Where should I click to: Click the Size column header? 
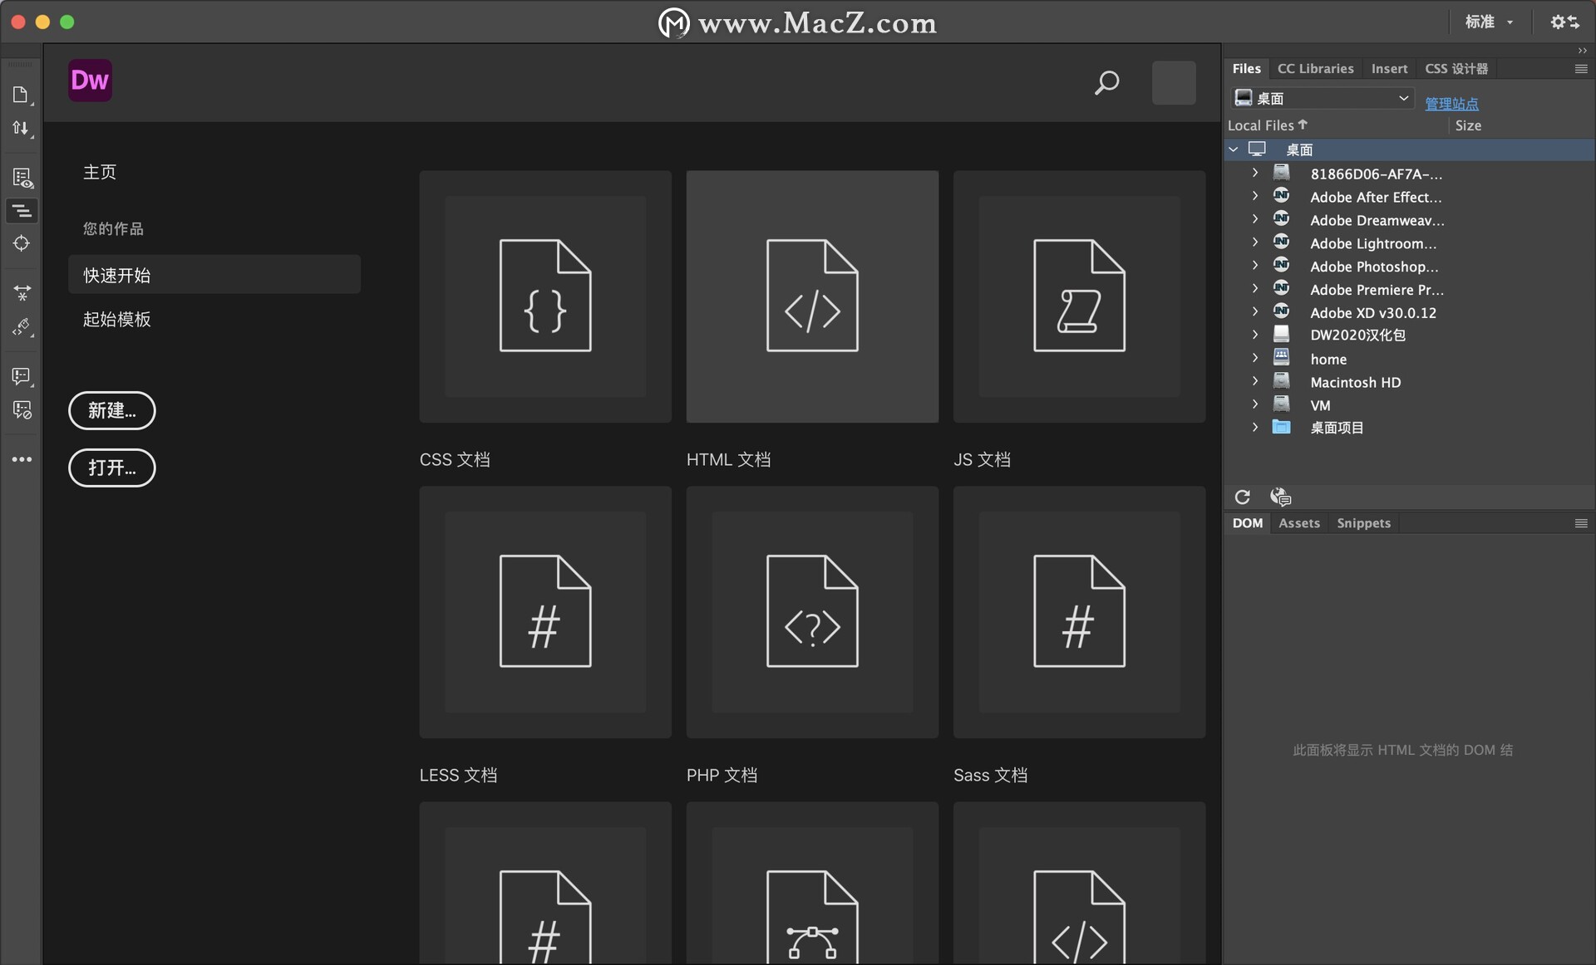[1468, 125]
